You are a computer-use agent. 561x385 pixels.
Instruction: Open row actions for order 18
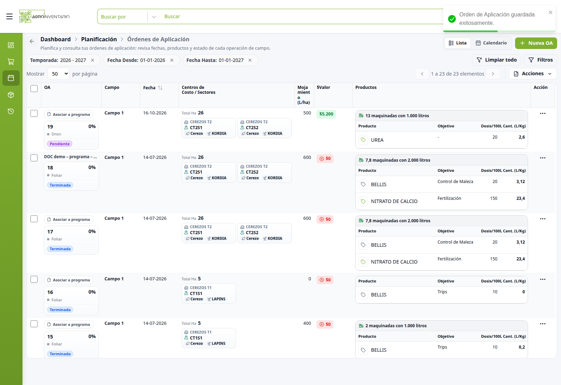pos(543,158)
